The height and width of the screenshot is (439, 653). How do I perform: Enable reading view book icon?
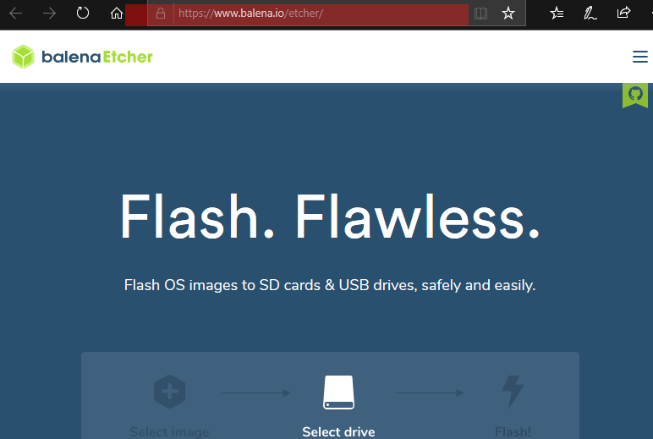click(480, 14)
